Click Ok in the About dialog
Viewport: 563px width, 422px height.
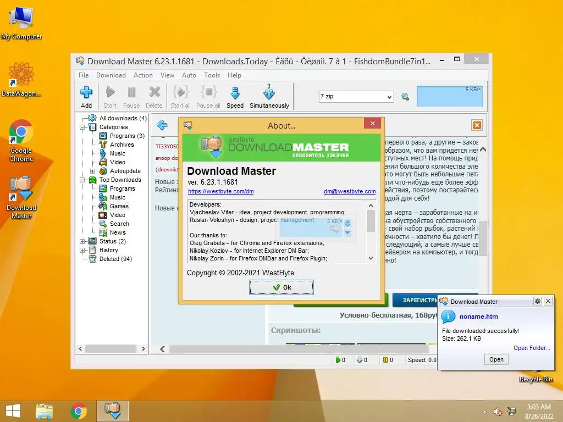(281, 287)
